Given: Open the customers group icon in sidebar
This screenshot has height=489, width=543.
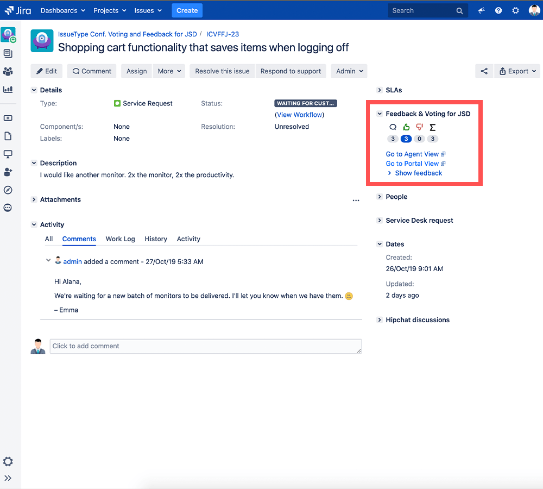Looking at the screenshot, I should [x=8, y=71].
